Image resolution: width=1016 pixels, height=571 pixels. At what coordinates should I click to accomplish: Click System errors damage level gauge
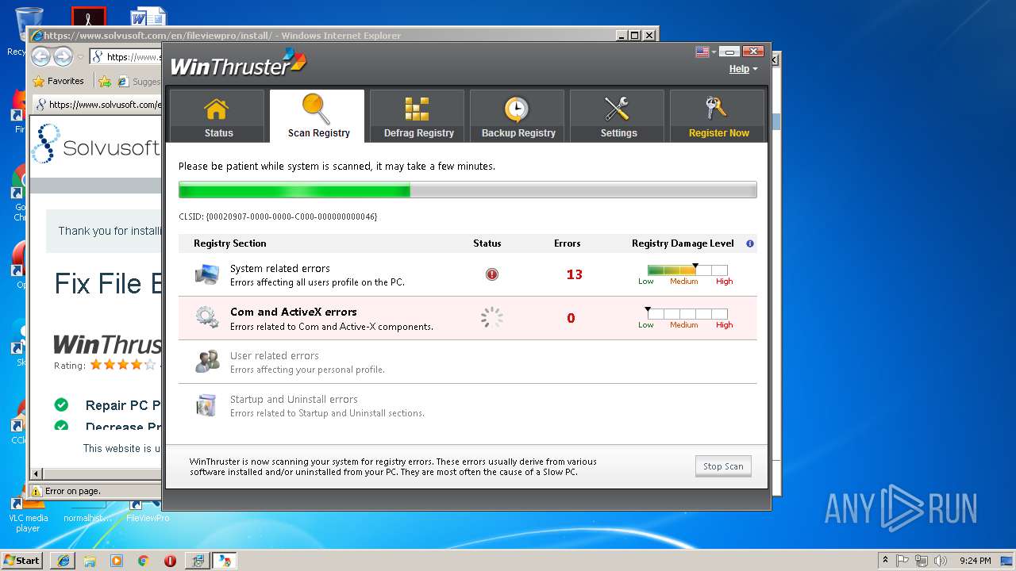click(x=687, y=271)
